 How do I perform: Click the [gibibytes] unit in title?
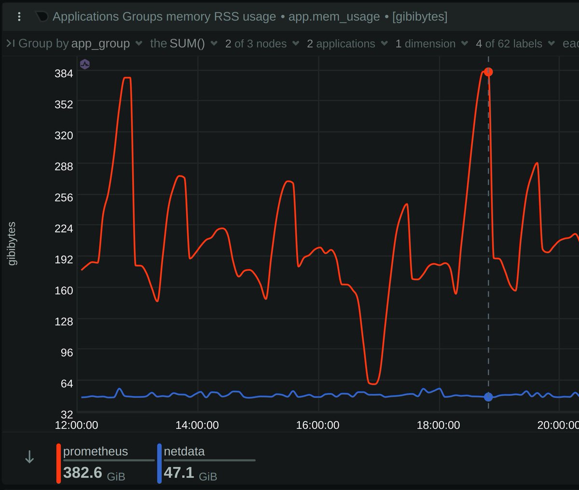(420, 17)
